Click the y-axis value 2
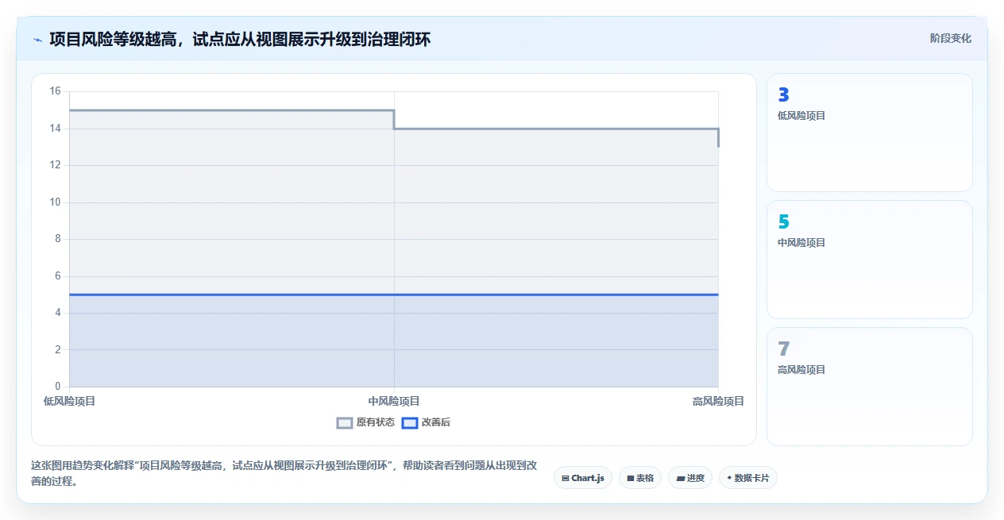 pos(57,349)
